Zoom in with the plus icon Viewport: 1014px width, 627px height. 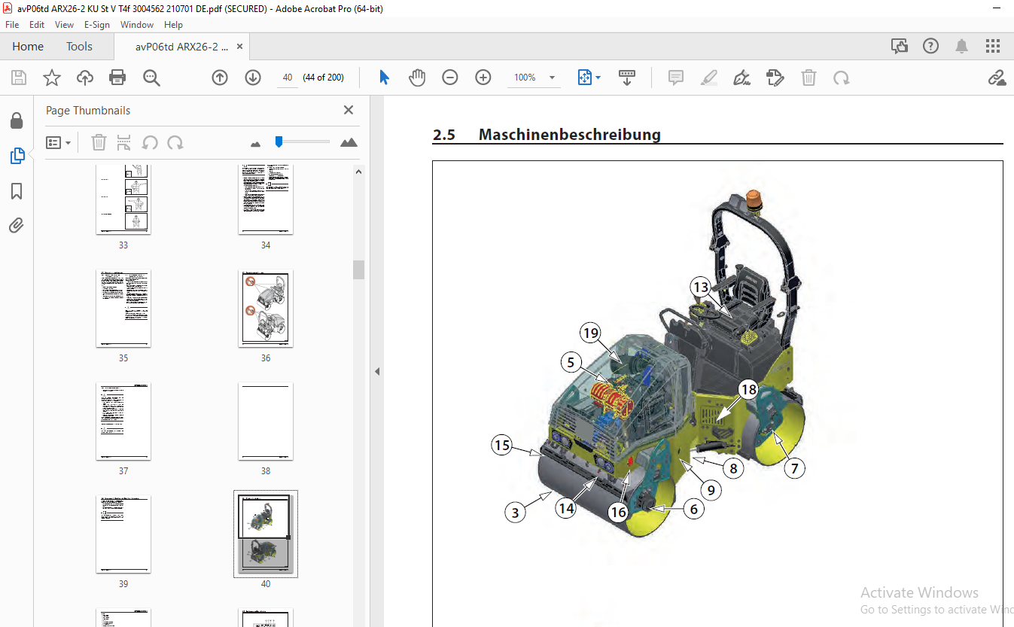coord(483,78)
